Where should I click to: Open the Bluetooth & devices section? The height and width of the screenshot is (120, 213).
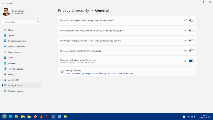[17, 41]
